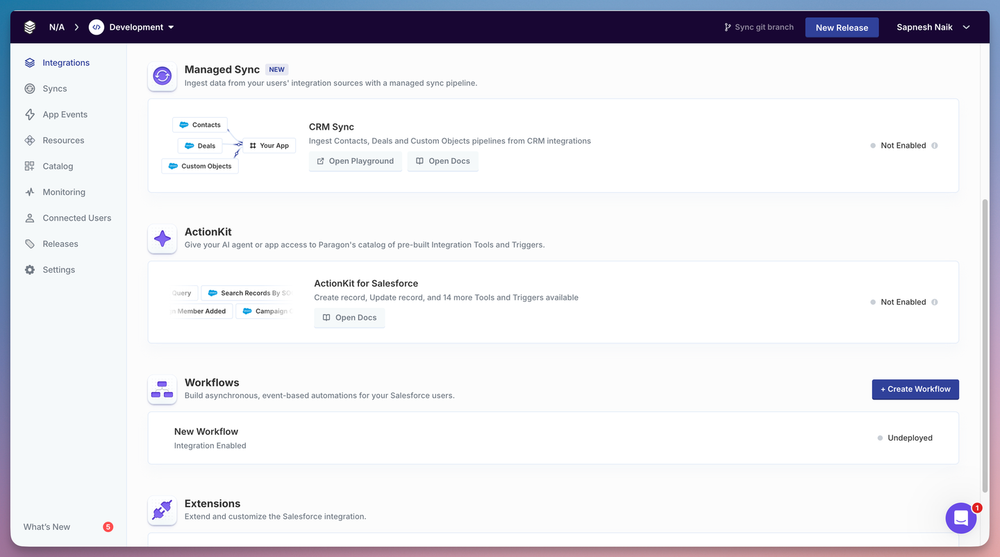Click the Deals chip in CRM Sync diagram
Viewport: 1000px width, 557px height.
click(200, 146)
